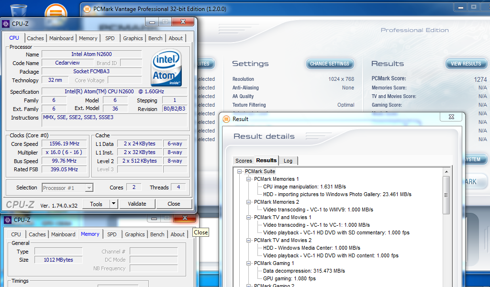This screenshot has width=490, height=287.
Task: Click the Resolution value 1024 x 768
Action: pos(341,79)
